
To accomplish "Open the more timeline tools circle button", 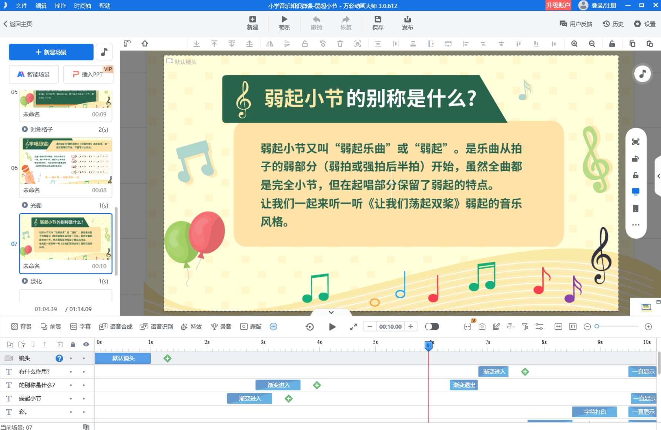I will (x=274, y=326).
